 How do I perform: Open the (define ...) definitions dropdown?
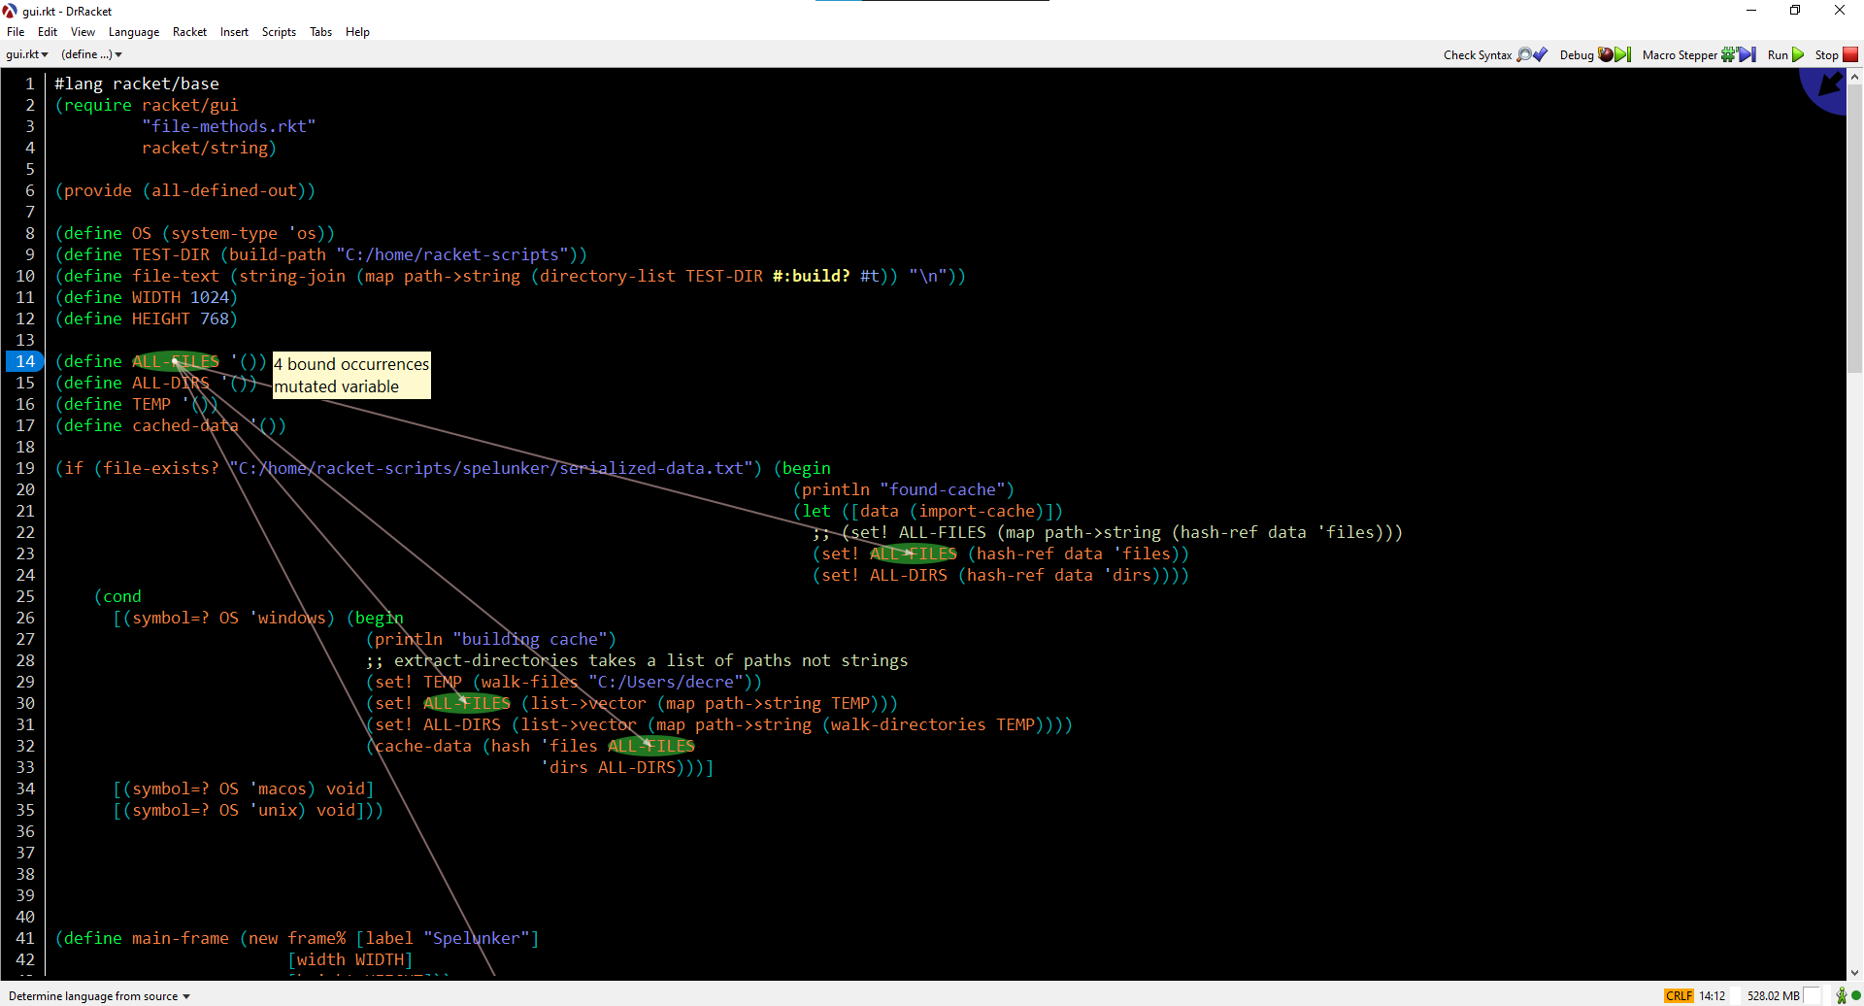coord(90,54)
